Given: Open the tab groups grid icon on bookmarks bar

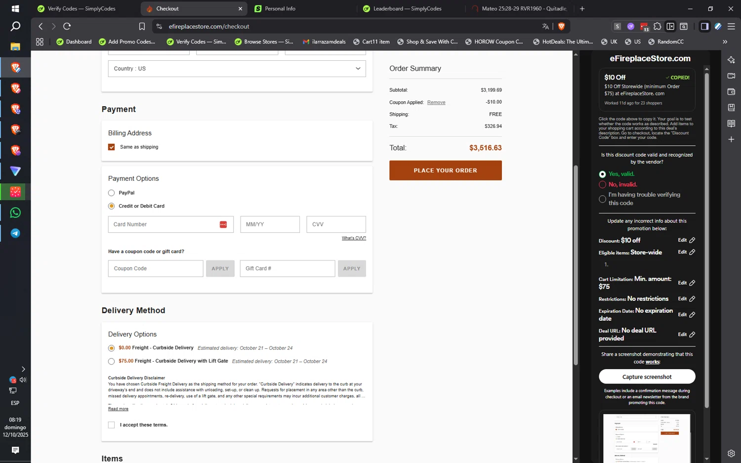Looking at the screenshot, I should tap(40, 42).
